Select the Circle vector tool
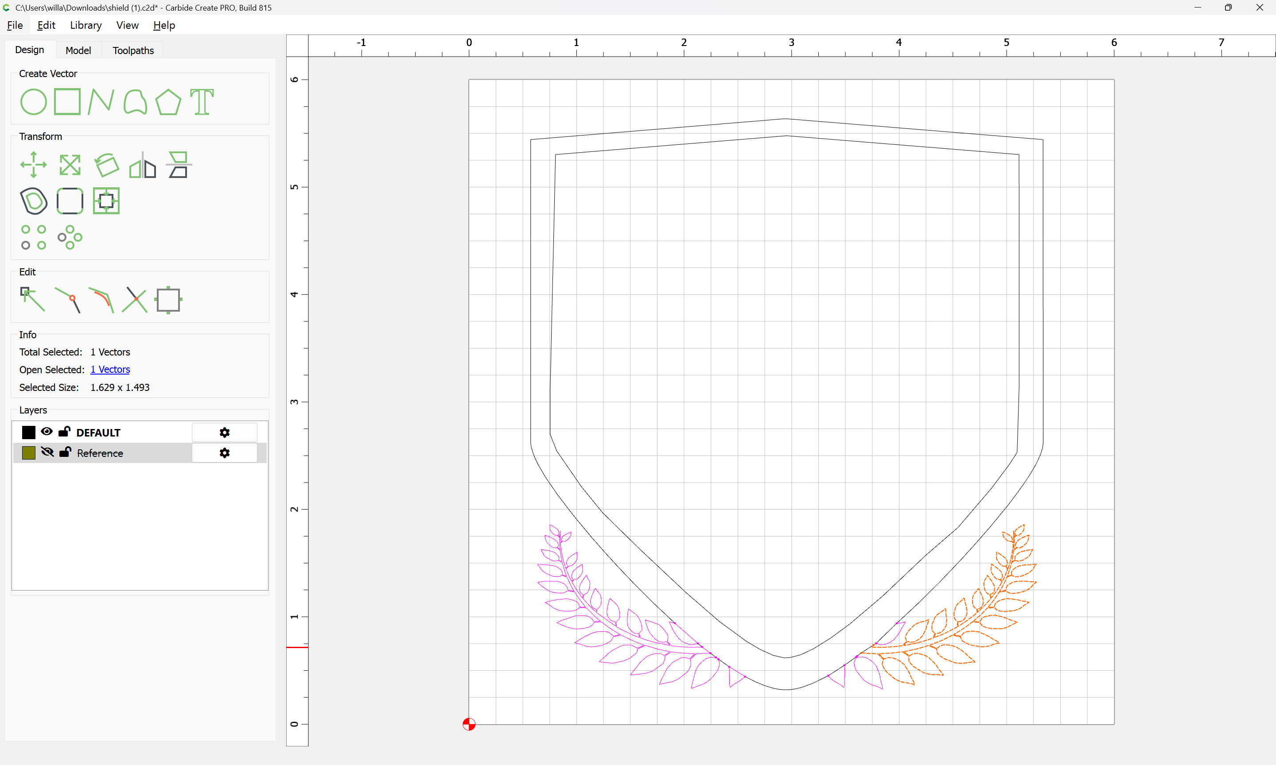 click(x=34, y=101)
